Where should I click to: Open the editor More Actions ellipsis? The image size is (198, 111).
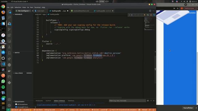click(153, 11)
